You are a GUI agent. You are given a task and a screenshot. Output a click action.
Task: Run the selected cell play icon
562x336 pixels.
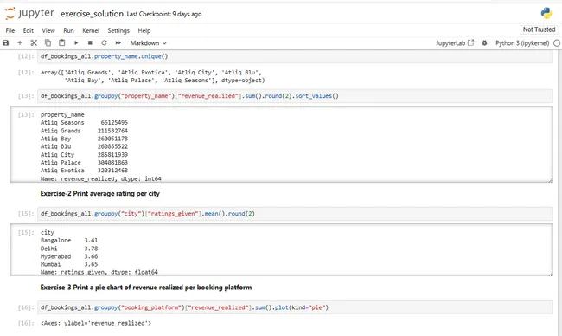pyautogui.click(x=76, y=43)
